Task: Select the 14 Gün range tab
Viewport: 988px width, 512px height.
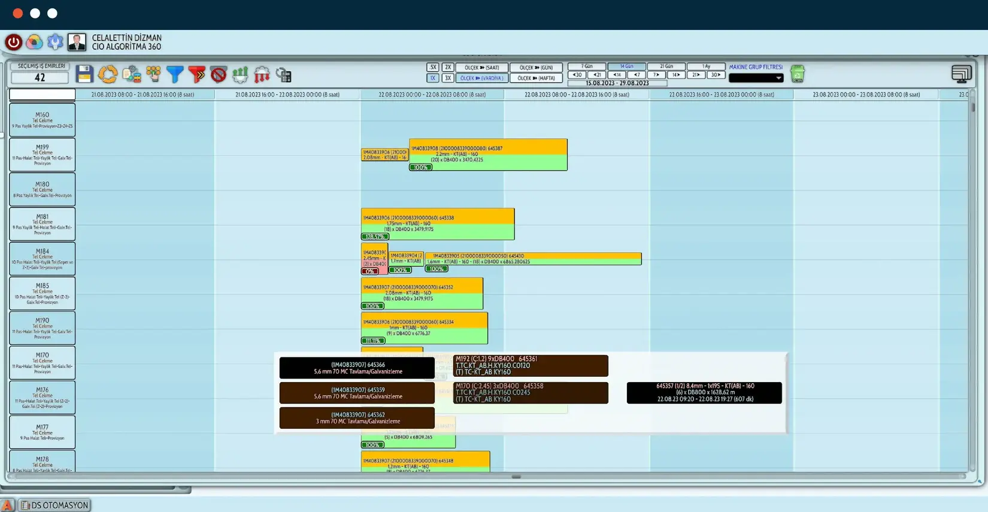Action: tap(626, 66)
